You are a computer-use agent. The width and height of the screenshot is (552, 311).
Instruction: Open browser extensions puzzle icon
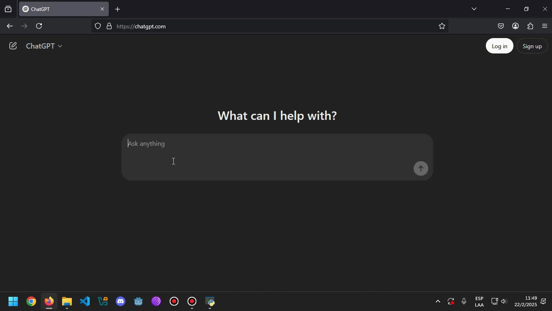pos(530,26)
